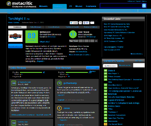151x126 pixels.
Task: Open Upcoming PC Game Release Calendar
Action: coord(119,32)
